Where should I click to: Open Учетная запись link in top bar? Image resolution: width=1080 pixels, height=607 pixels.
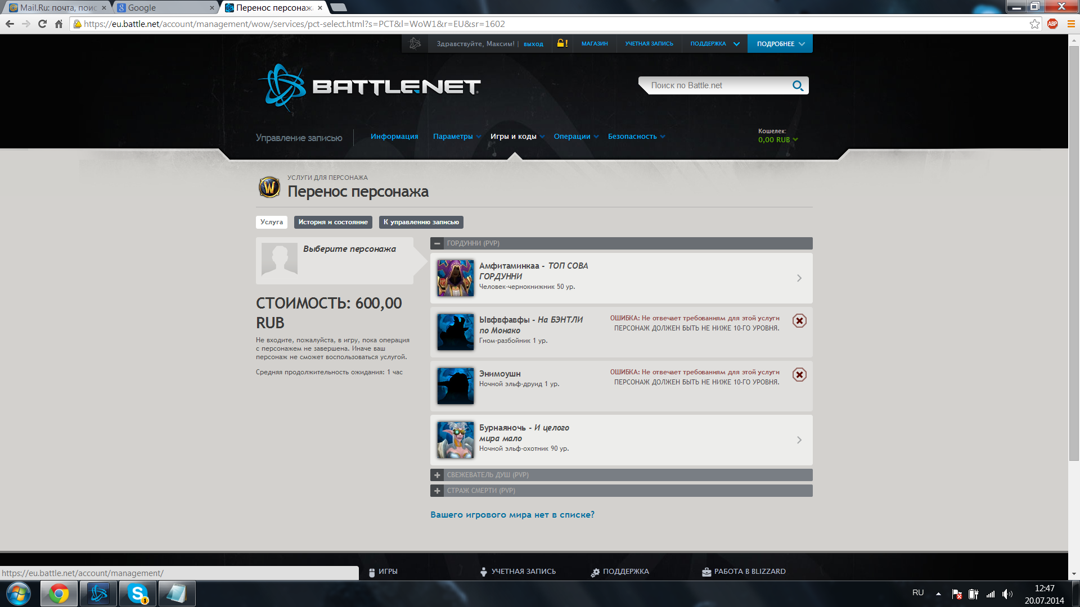(649, 43)
